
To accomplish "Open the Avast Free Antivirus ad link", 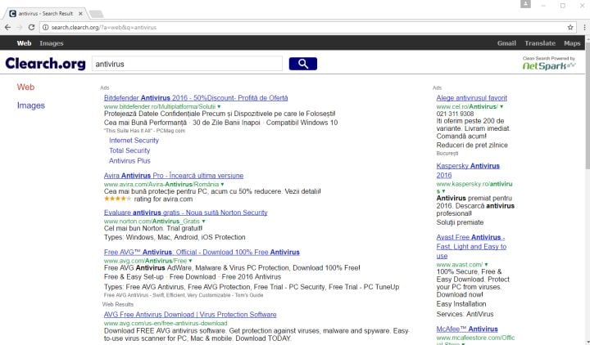I will pos(471,247).
